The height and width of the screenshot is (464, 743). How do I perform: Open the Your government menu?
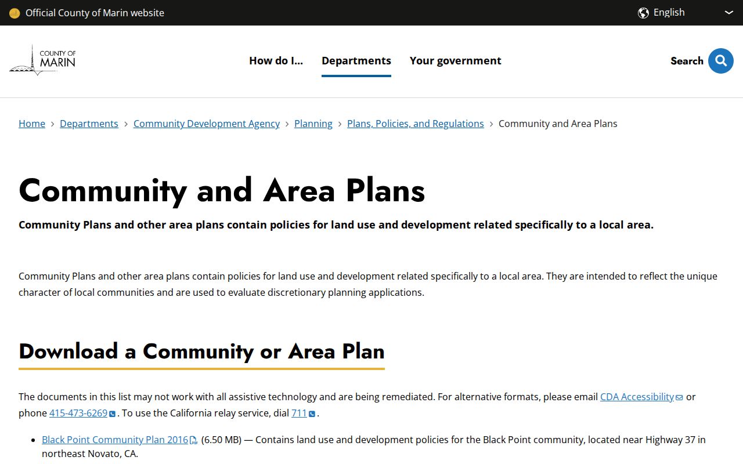(456, 60)
